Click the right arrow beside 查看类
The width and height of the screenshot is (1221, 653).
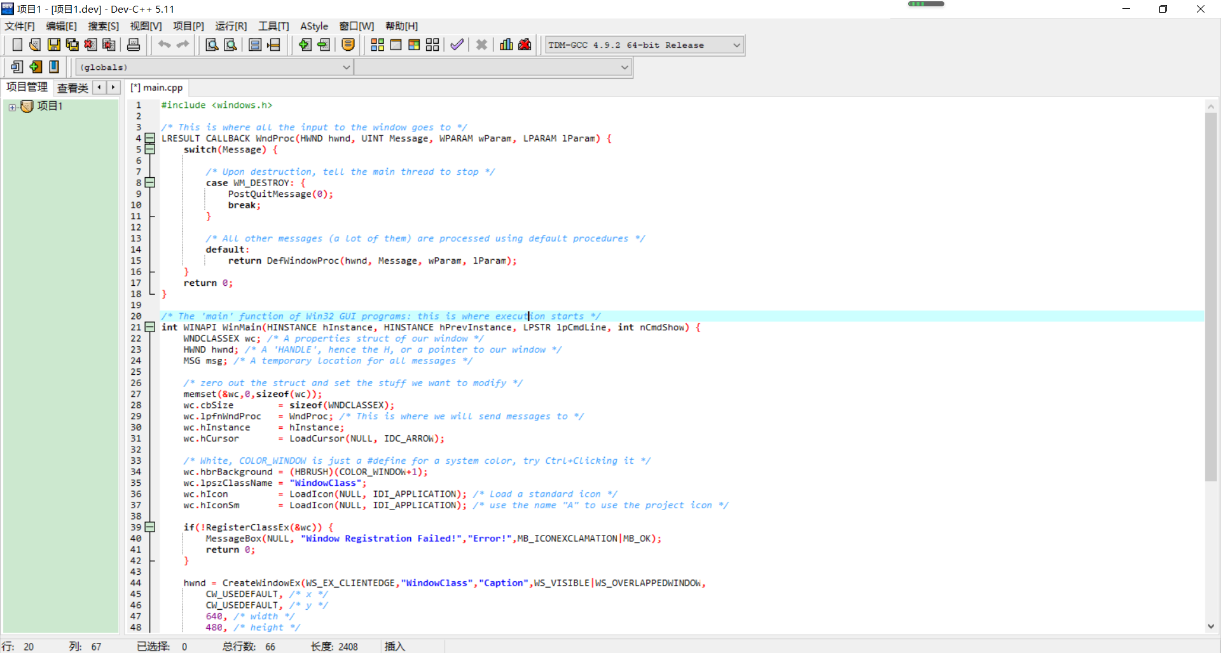coord(113,87)
